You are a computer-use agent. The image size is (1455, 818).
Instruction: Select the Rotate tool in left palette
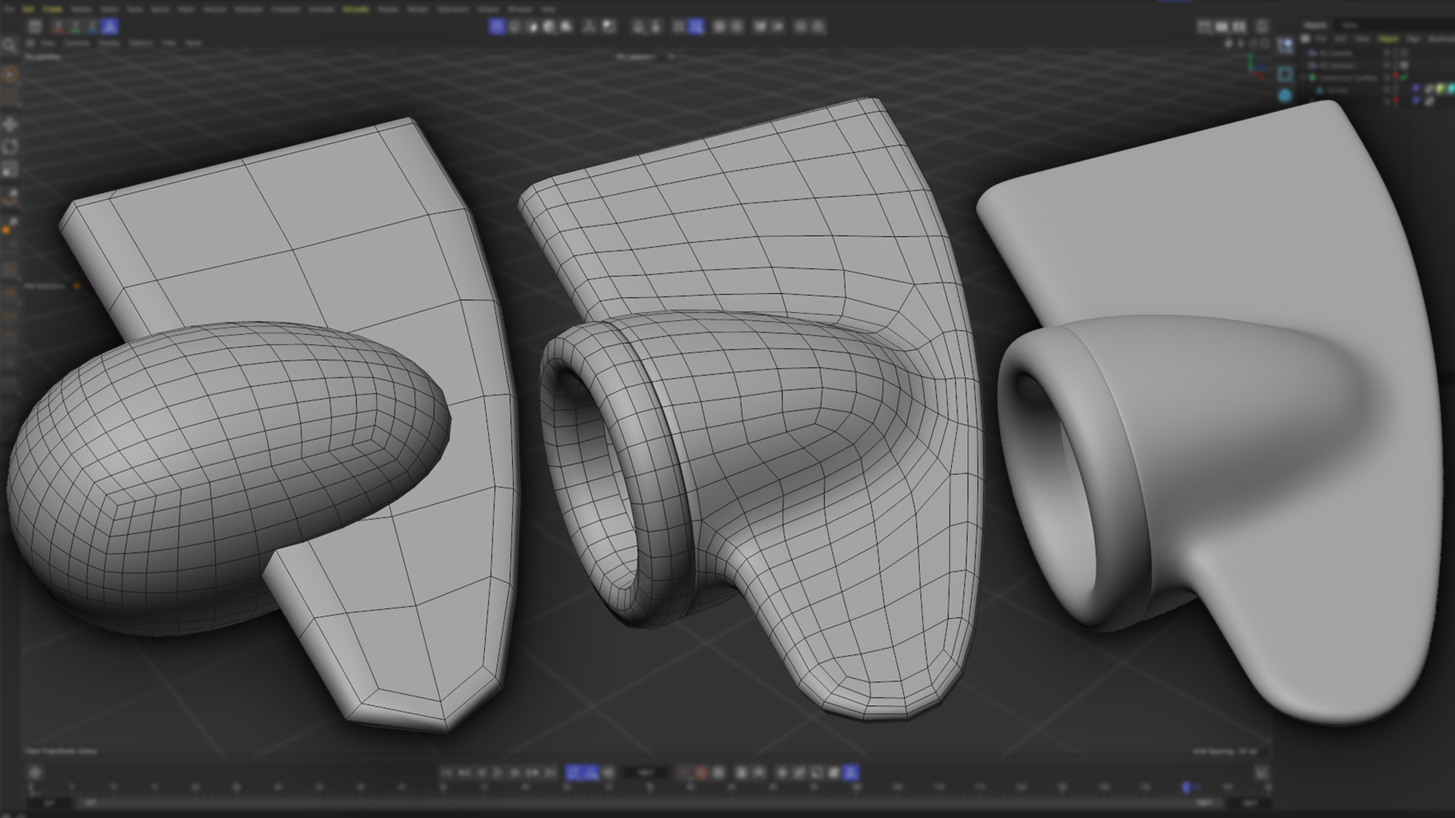click(x=10, y=147)
